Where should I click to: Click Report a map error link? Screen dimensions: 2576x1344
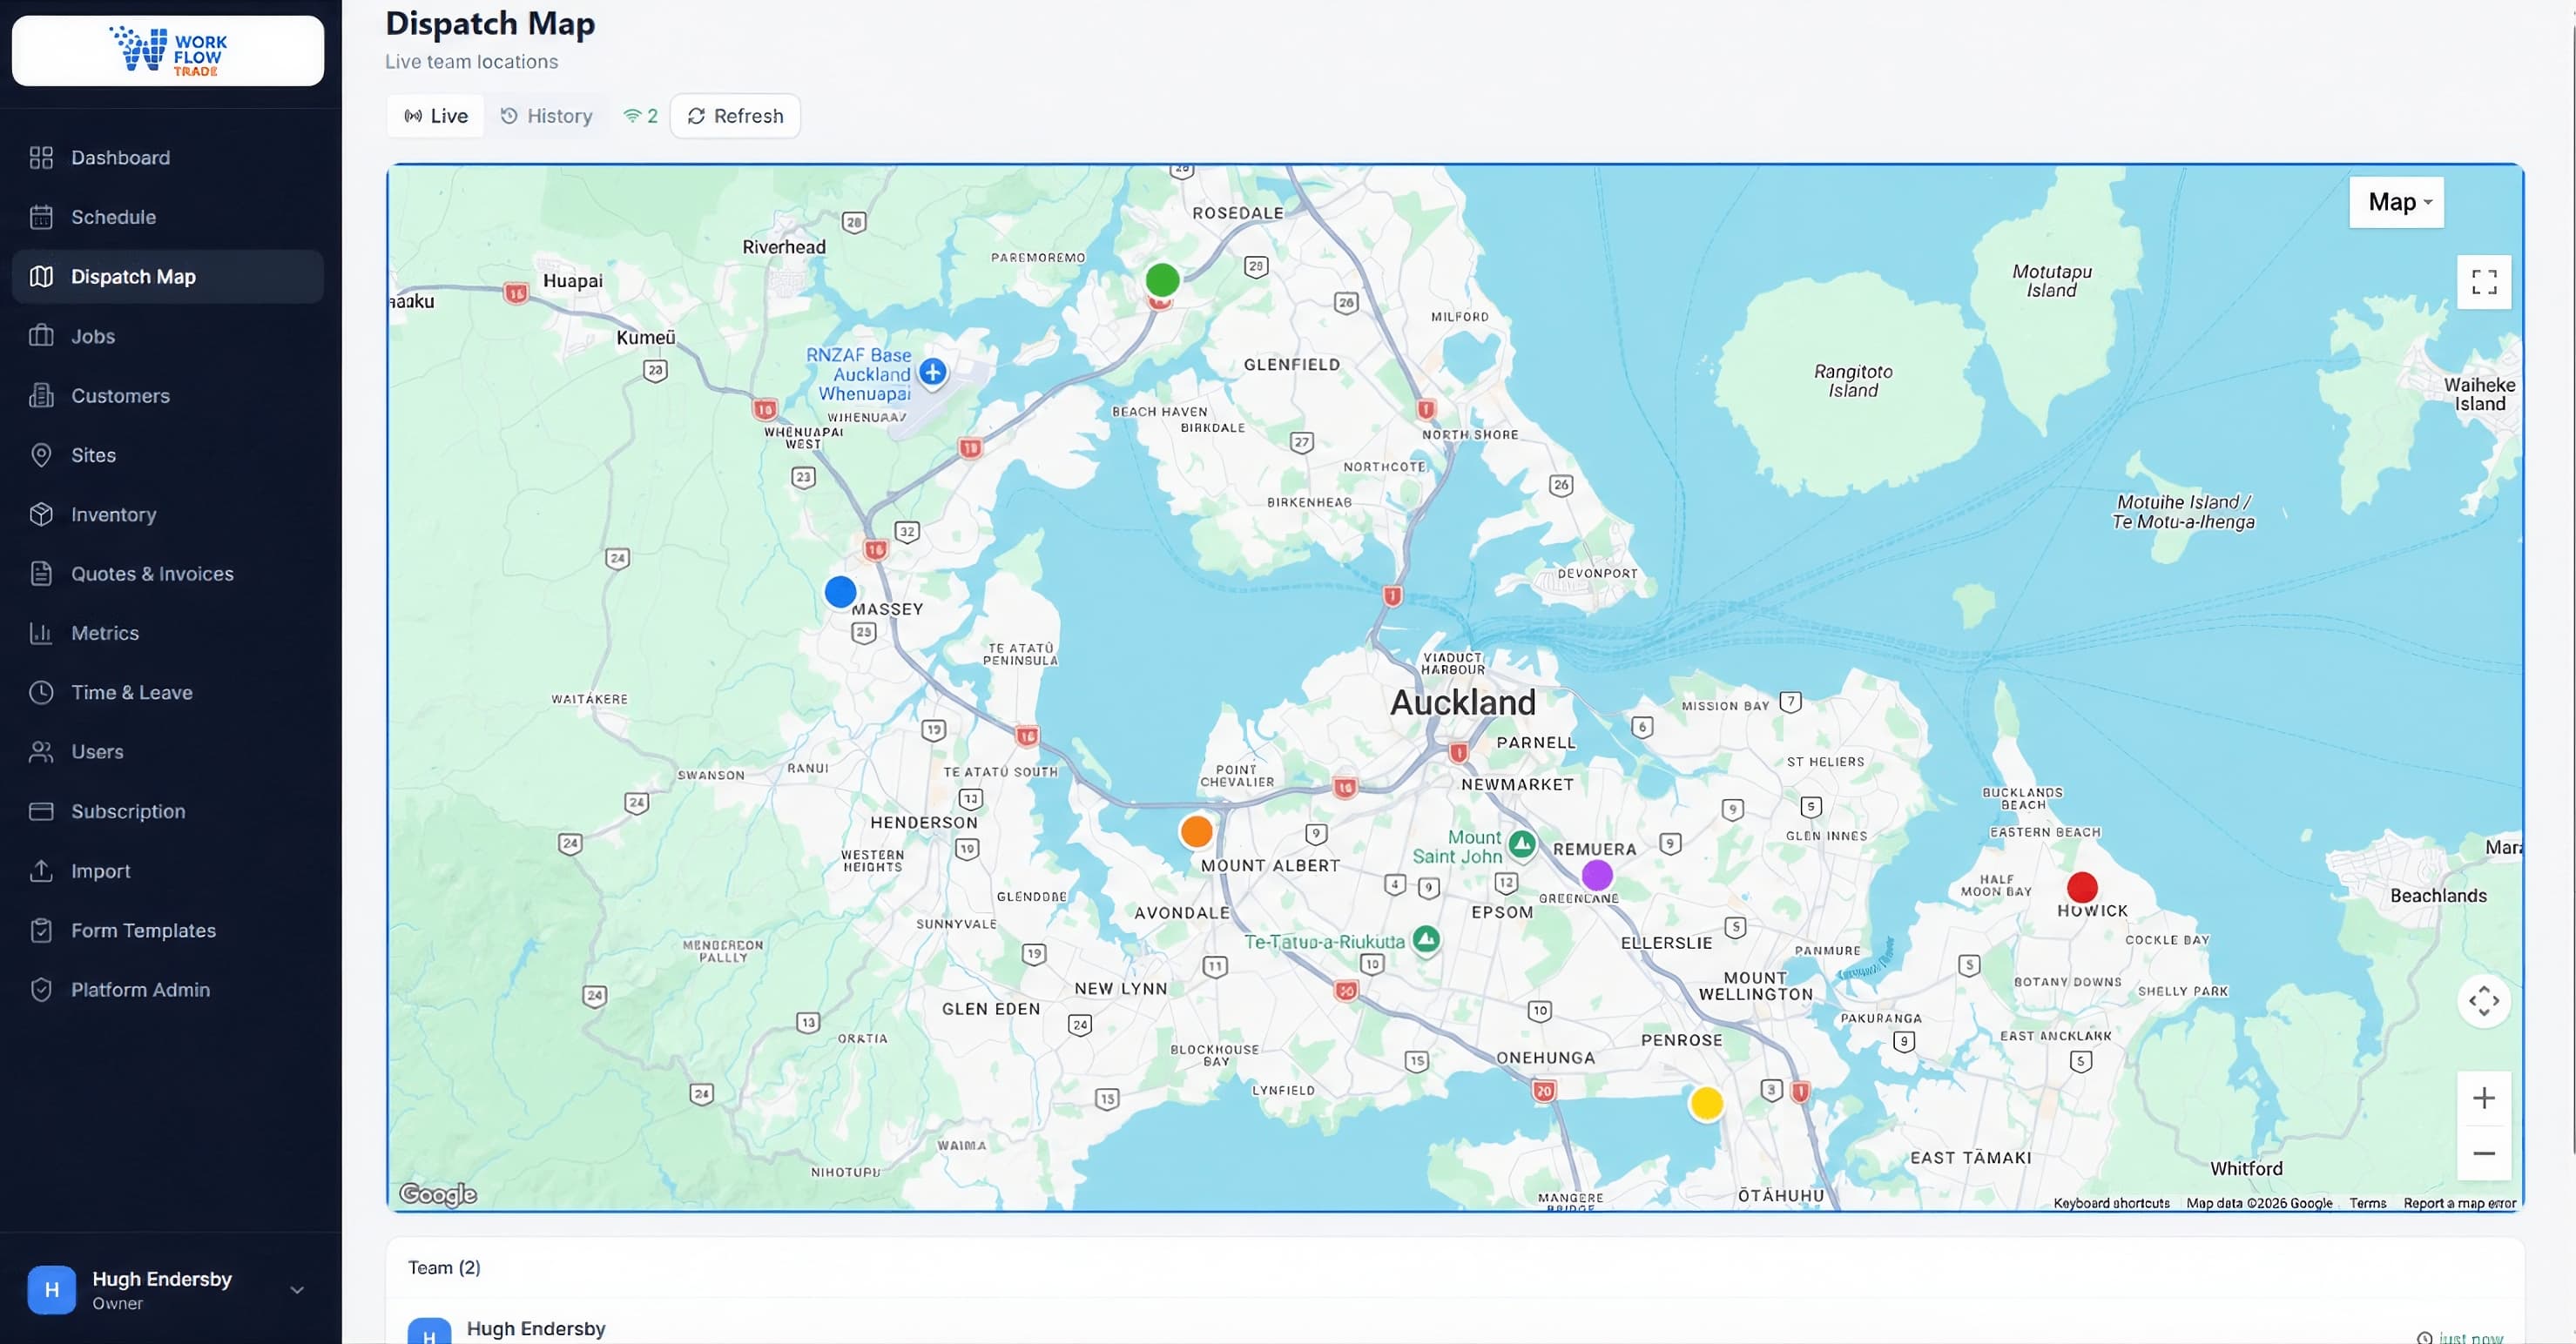[x=2459, y=1203]
